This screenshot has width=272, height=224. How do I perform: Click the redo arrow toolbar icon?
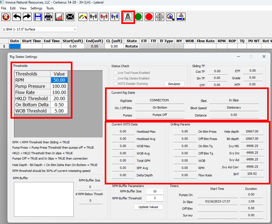click(27, 17)
